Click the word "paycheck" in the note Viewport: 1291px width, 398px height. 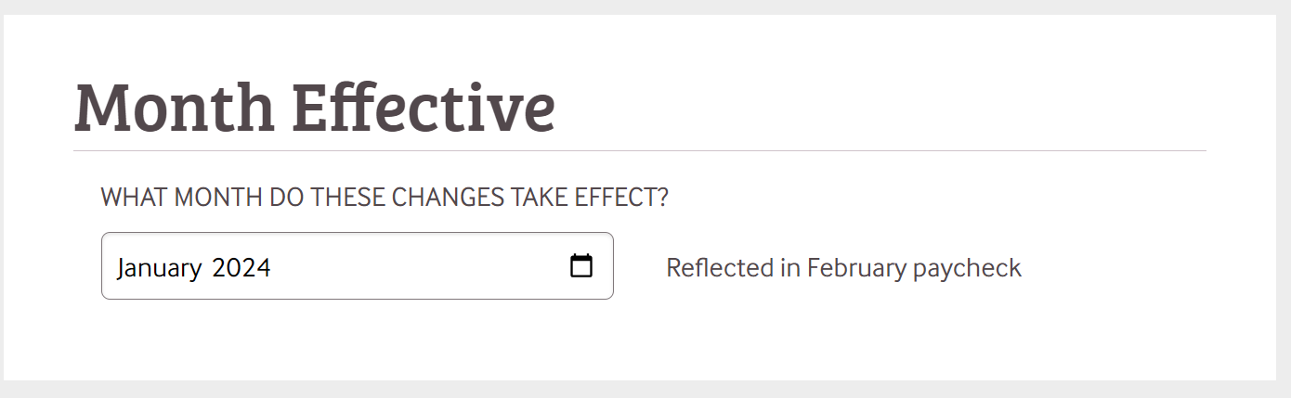967,268
